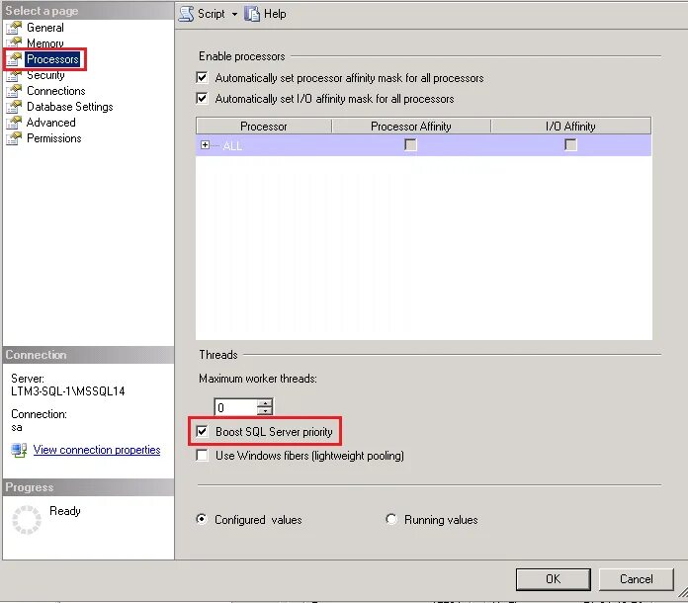The height and width of the screenshot is (603, 688).
Task: Open the Permissions page
Action: click(x=54, y=138)
